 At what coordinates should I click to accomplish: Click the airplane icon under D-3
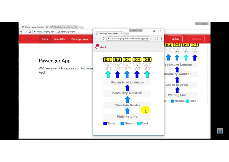click(127, 67)
